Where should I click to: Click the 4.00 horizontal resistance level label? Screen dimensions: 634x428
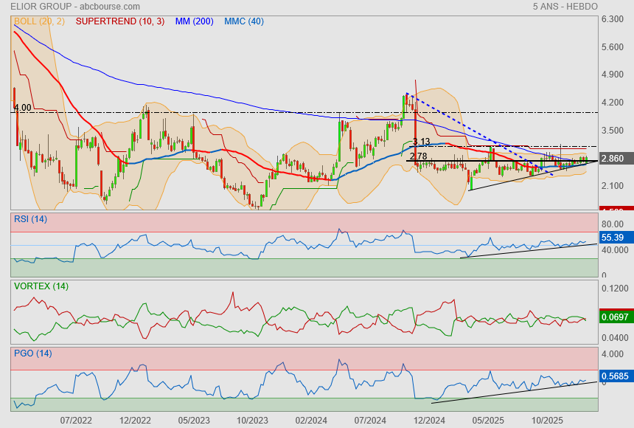click(23, 108)
